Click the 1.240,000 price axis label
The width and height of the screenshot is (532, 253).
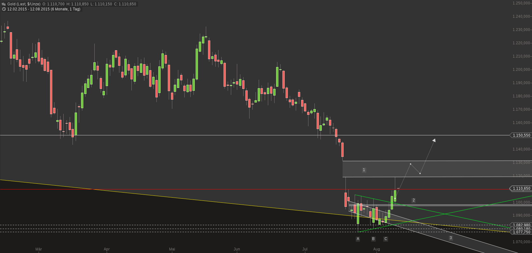(x=522, y=16)
